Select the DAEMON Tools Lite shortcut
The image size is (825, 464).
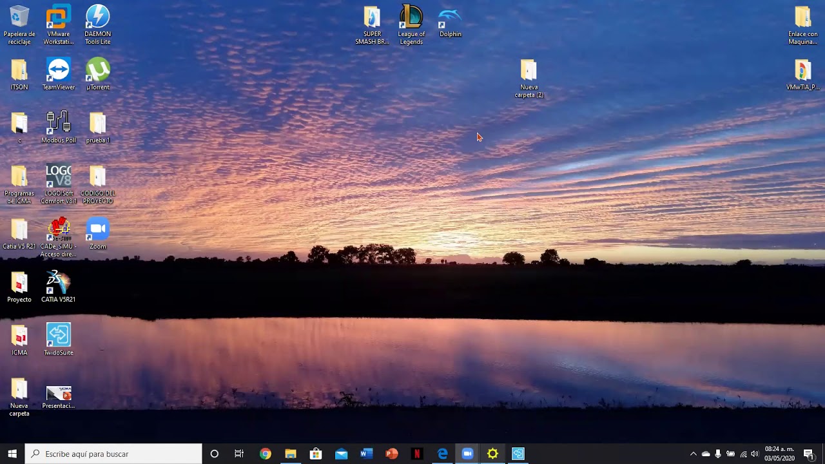98,25
